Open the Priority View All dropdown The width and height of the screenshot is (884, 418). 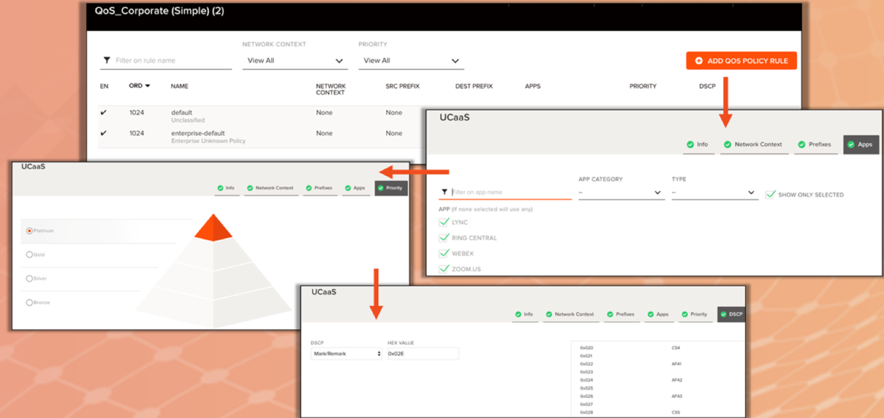click(x=411, y=61)
